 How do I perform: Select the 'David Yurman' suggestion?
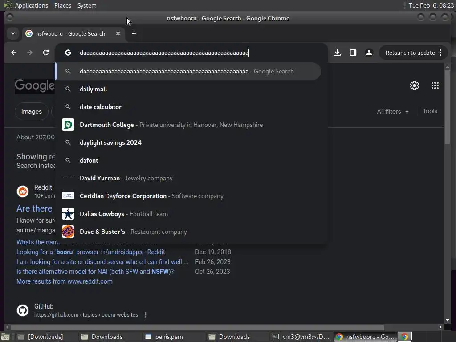(x=188, y=178)
